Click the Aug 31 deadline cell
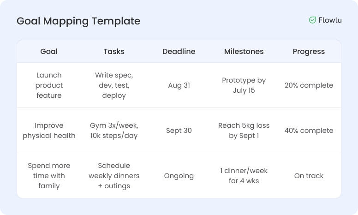Screen dimensions: 358x215 (179, 85)
